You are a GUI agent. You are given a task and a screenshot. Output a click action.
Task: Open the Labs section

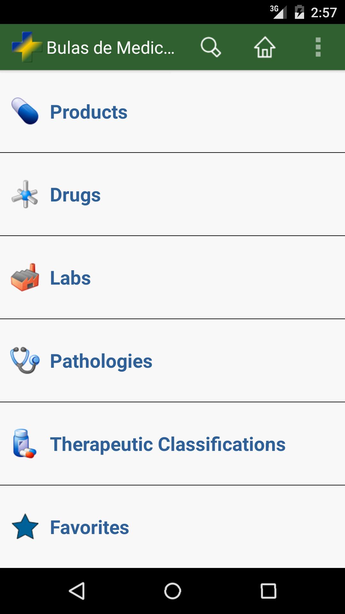tap(70, 278)
